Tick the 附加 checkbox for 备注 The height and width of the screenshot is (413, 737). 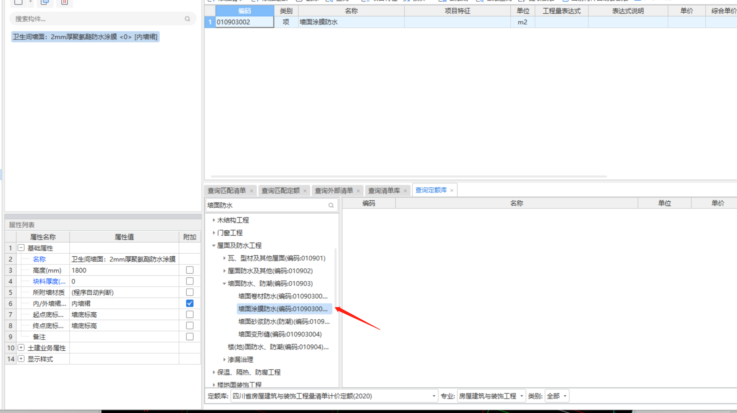click(x=190, y=337)
